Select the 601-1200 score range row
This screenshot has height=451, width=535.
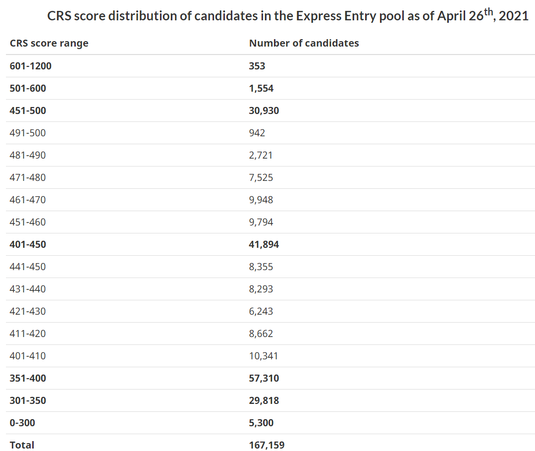click(31, 66)
